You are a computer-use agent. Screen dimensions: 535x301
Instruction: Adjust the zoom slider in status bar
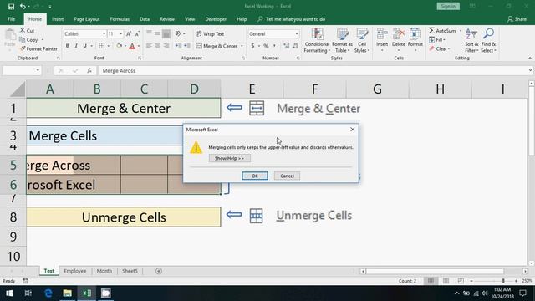[503, 281]
